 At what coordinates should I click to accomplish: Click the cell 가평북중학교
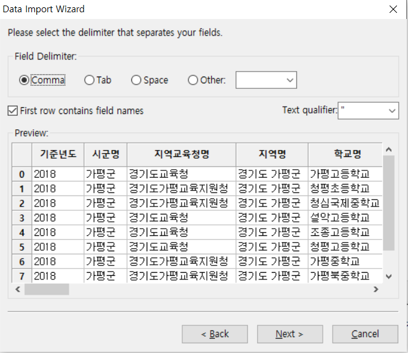[x=345, y=276]
